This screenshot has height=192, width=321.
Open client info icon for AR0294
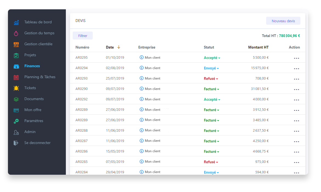142,68
